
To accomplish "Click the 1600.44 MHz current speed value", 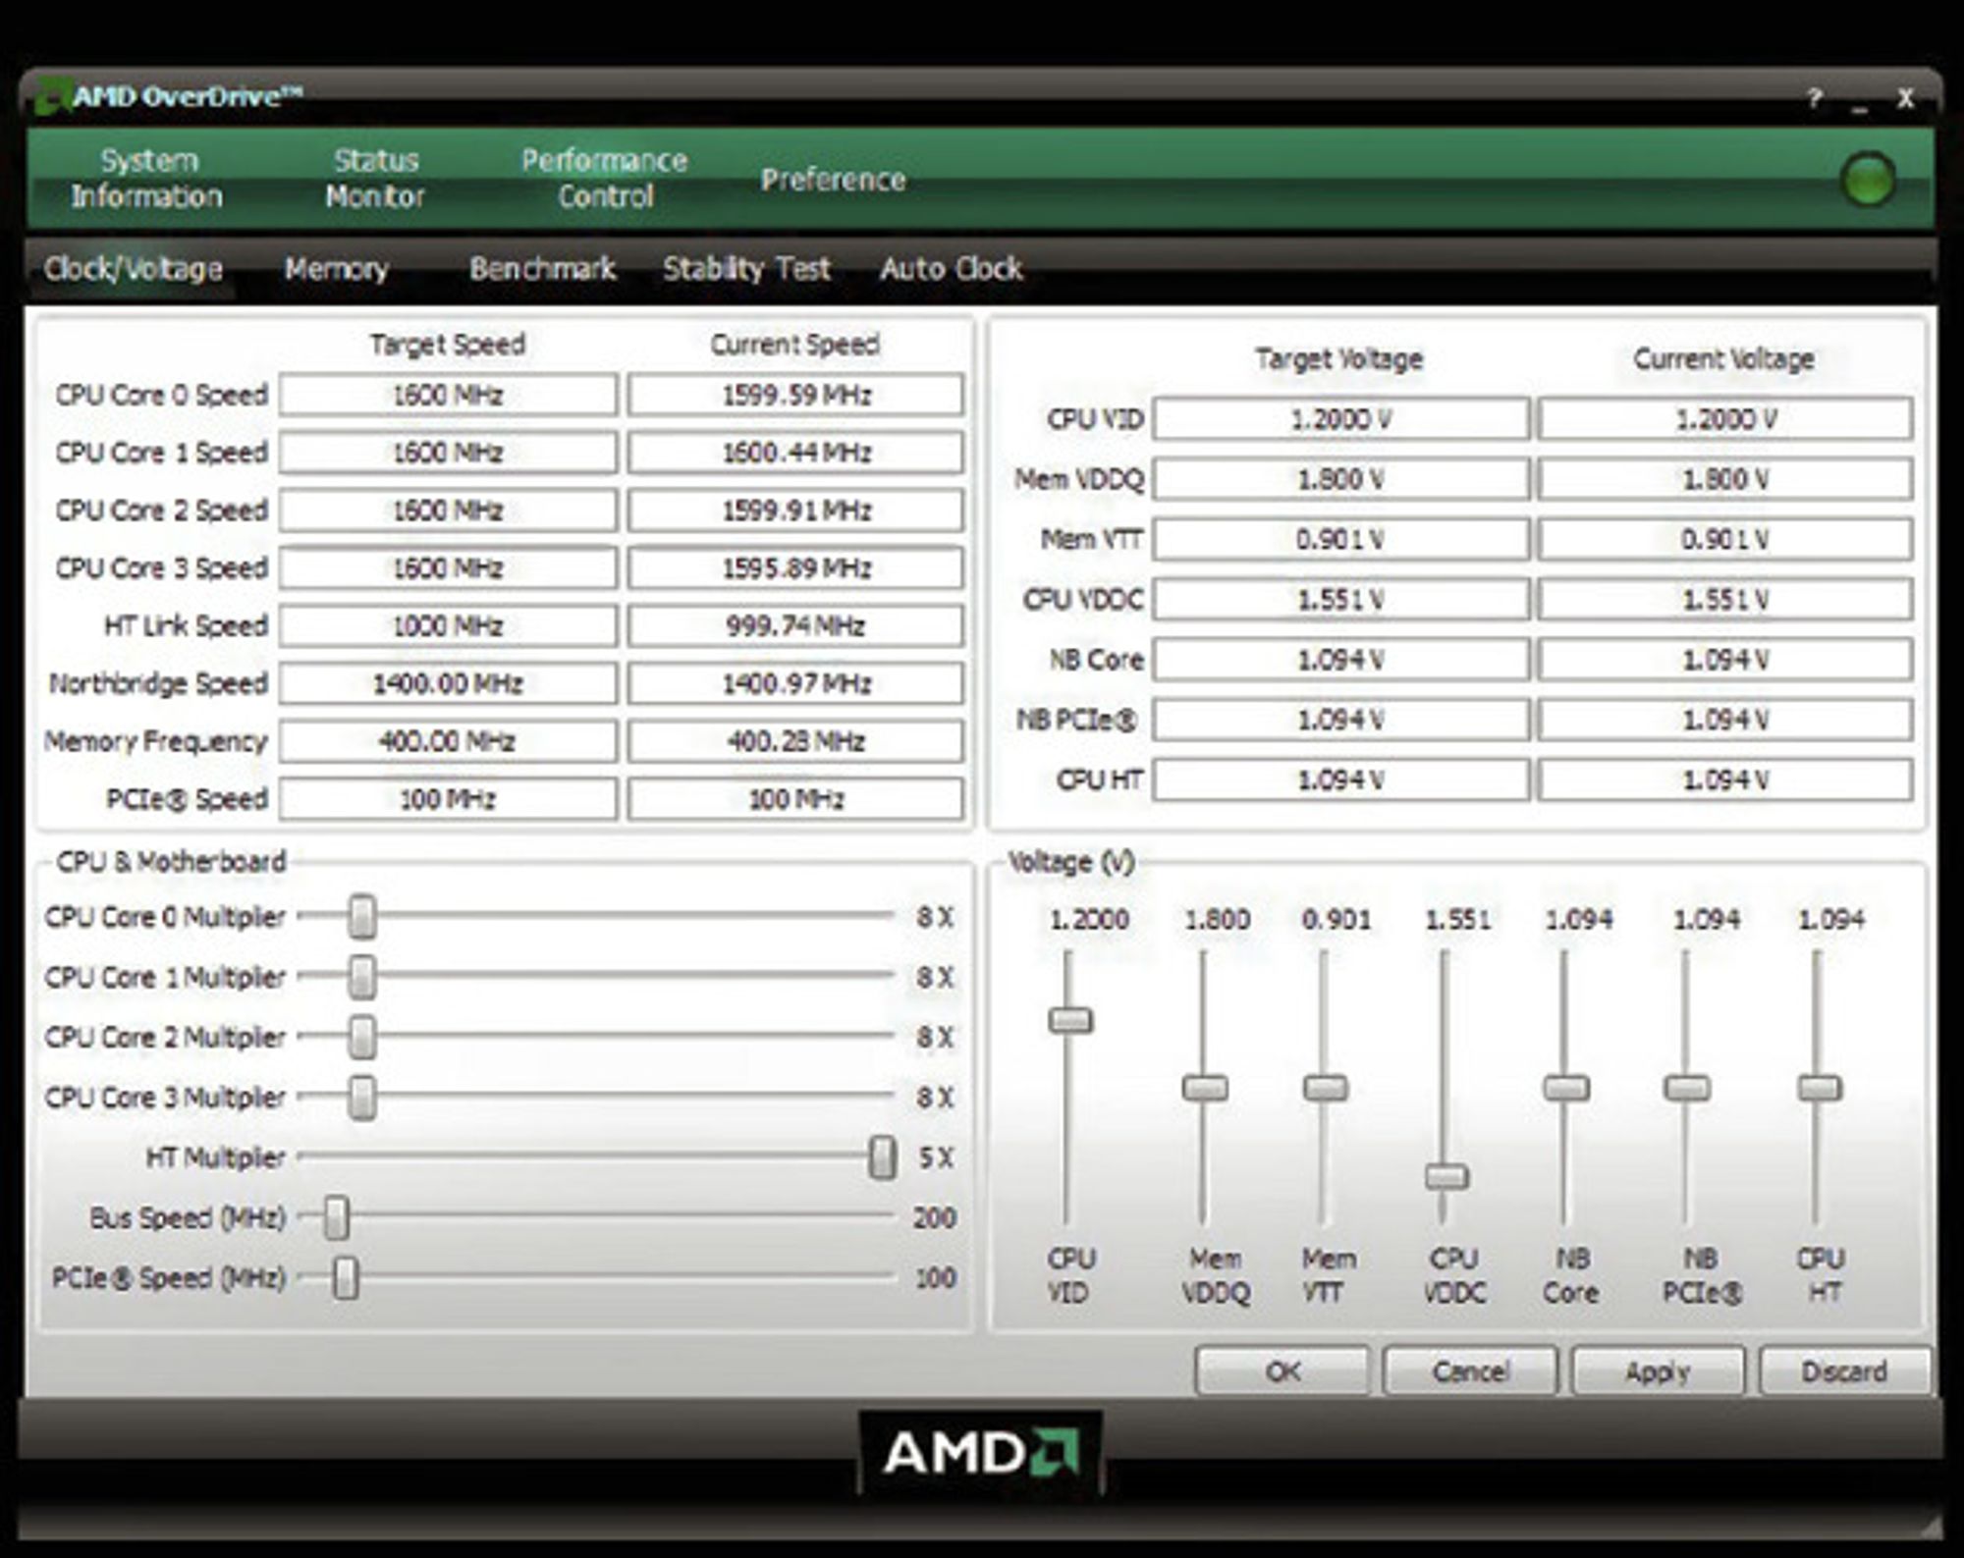I will (795, 453).
